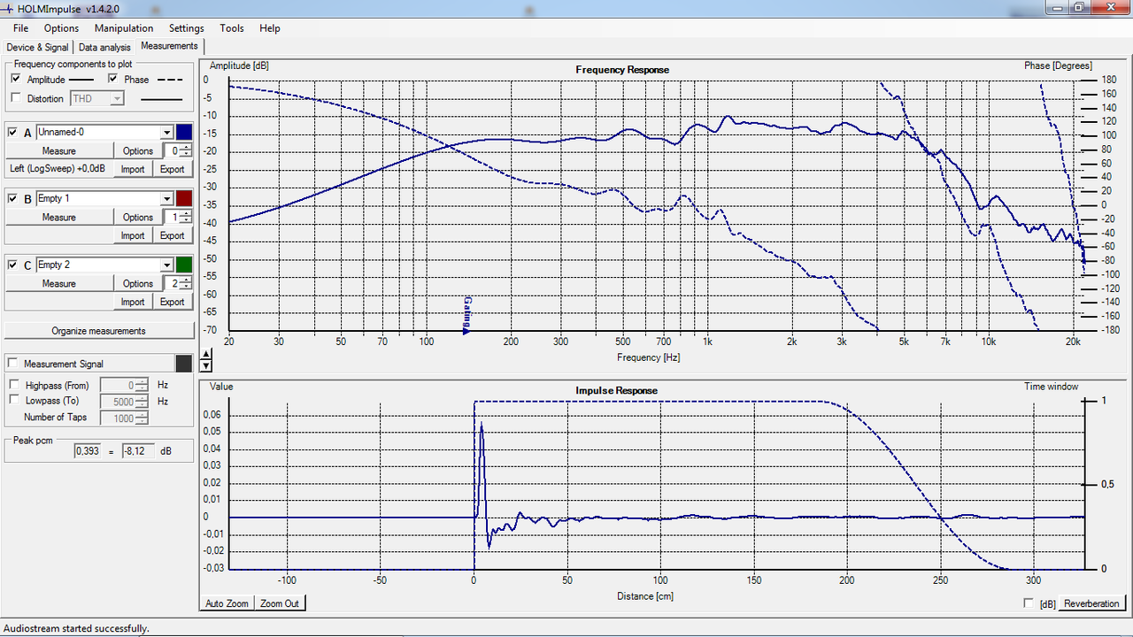Viewport: 1133px width, 637px height.
Task: Enable the Highpass (From) checkbox
Action: coord(14,385)
